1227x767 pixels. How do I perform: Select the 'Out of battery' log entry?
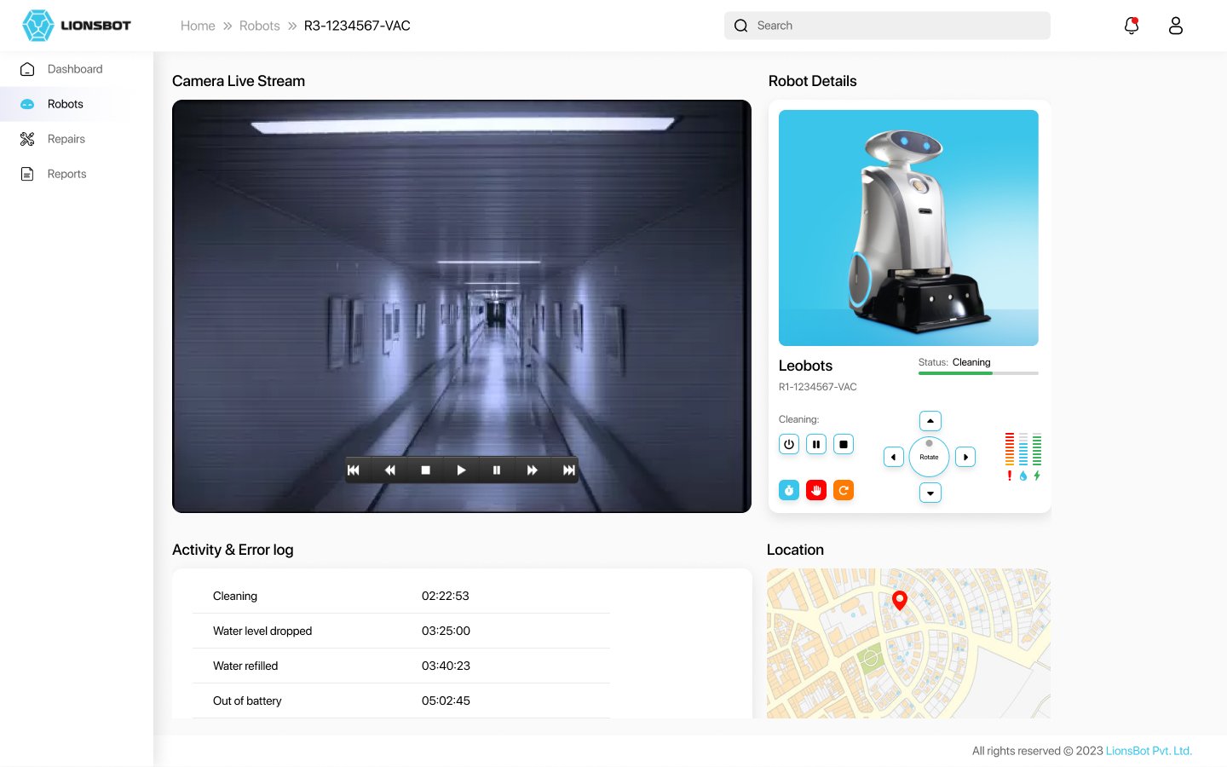click(401, 701)
